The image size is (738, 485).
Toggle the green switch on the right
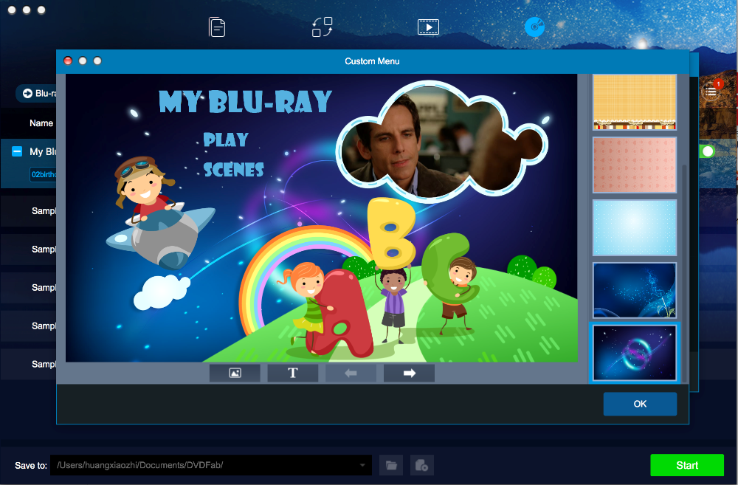coord(707,151)
